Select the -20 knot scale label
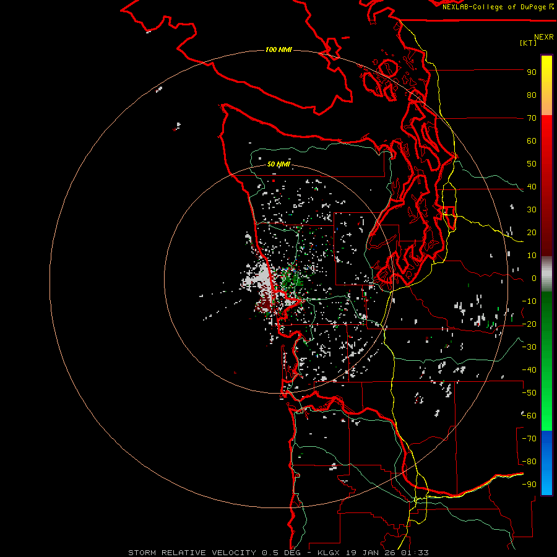557x557 pixels. pyautogui.click(x=529, y=324)
